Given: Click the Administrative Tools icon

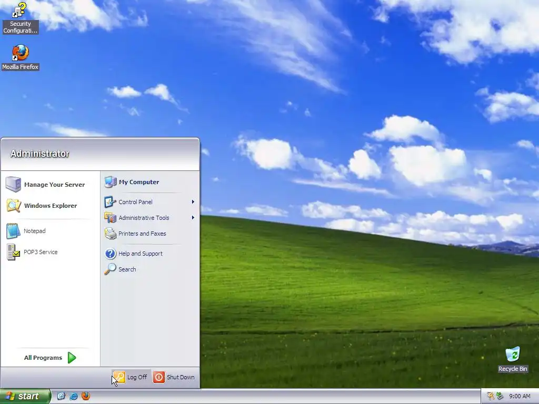Looking at the screenshot, I should tap(110, 217).
